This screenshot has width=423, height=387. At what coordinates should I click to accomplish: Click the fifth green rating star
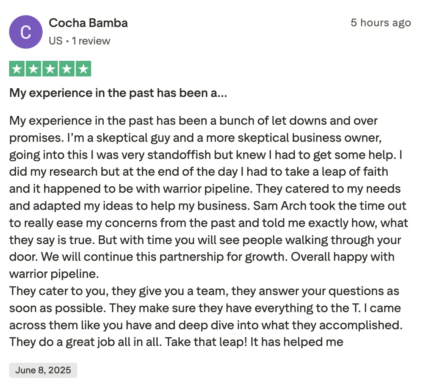(x=84, y=68)
